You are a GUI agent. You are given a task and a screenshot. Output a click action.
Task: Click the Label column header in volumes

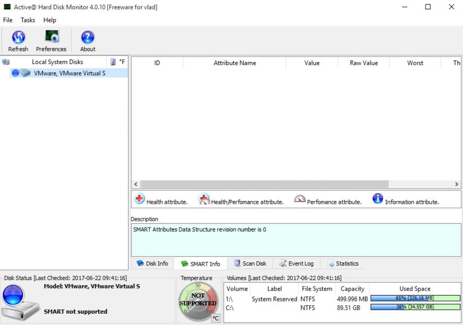(274, 289)
